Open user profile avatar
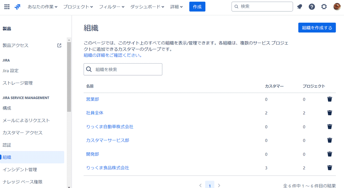 [x=337, y=7]
